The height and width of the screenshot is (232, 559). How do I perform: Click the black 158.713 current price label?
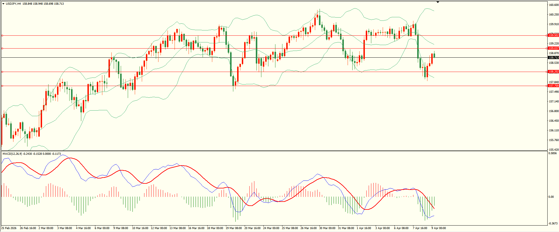553,58
